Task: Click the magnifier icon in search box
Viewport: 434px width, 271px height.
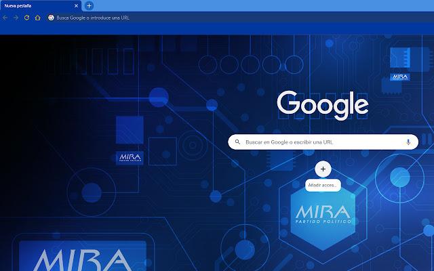Action: (x=237, y=142)
